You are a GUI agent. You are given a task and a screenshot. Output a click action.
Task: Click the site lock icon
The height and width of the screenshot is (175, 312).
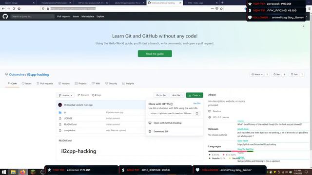[x=48, y=9]
